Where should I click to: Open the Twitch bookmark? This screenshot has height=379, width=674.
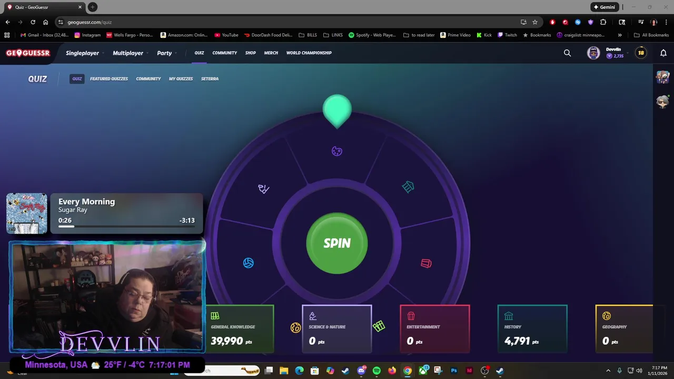tap(507, 35)
